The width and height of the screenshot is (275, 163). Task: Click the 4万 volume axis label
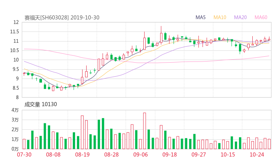point(15,110)
